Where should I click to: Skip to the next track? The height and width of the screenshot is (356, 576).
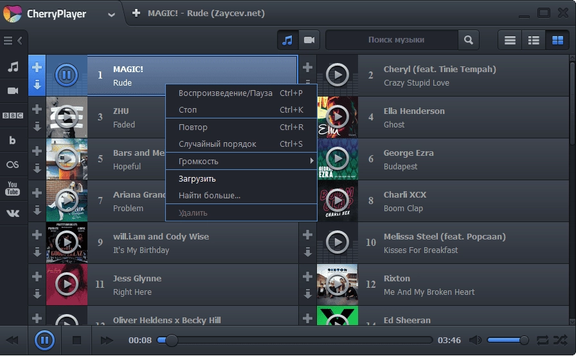[107, 340]
